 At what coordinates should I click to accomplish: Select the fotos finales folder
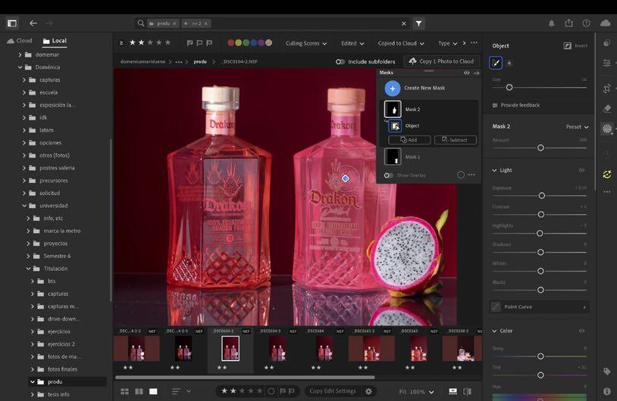(63, 369)
